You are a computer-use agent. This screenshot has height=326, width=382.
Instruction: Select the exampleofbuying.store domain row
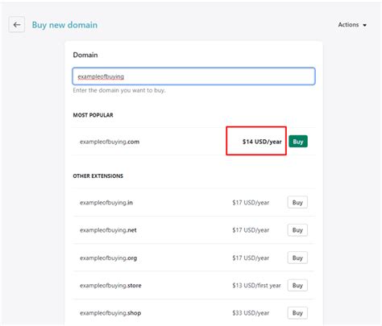(193, 285)
